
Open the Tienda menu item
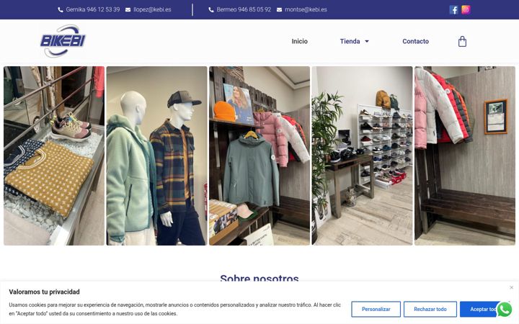350,41
